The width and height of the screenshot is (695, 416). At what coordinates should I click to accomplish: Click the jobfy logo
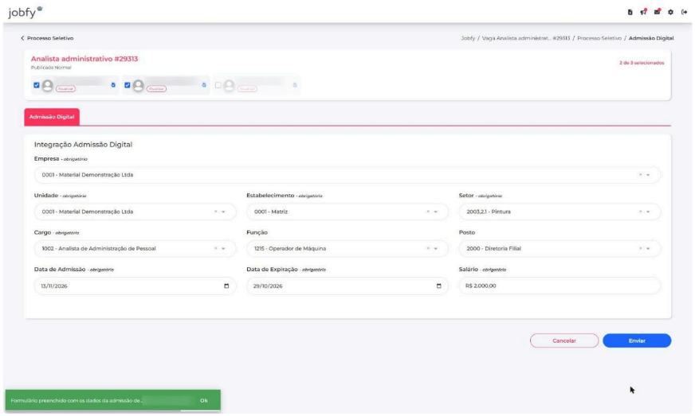(25, 12)
